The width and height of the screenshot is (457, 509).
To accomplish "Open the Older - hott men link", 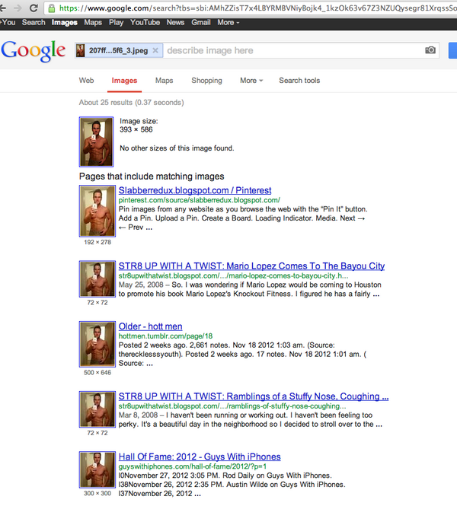I will point(150,326).
